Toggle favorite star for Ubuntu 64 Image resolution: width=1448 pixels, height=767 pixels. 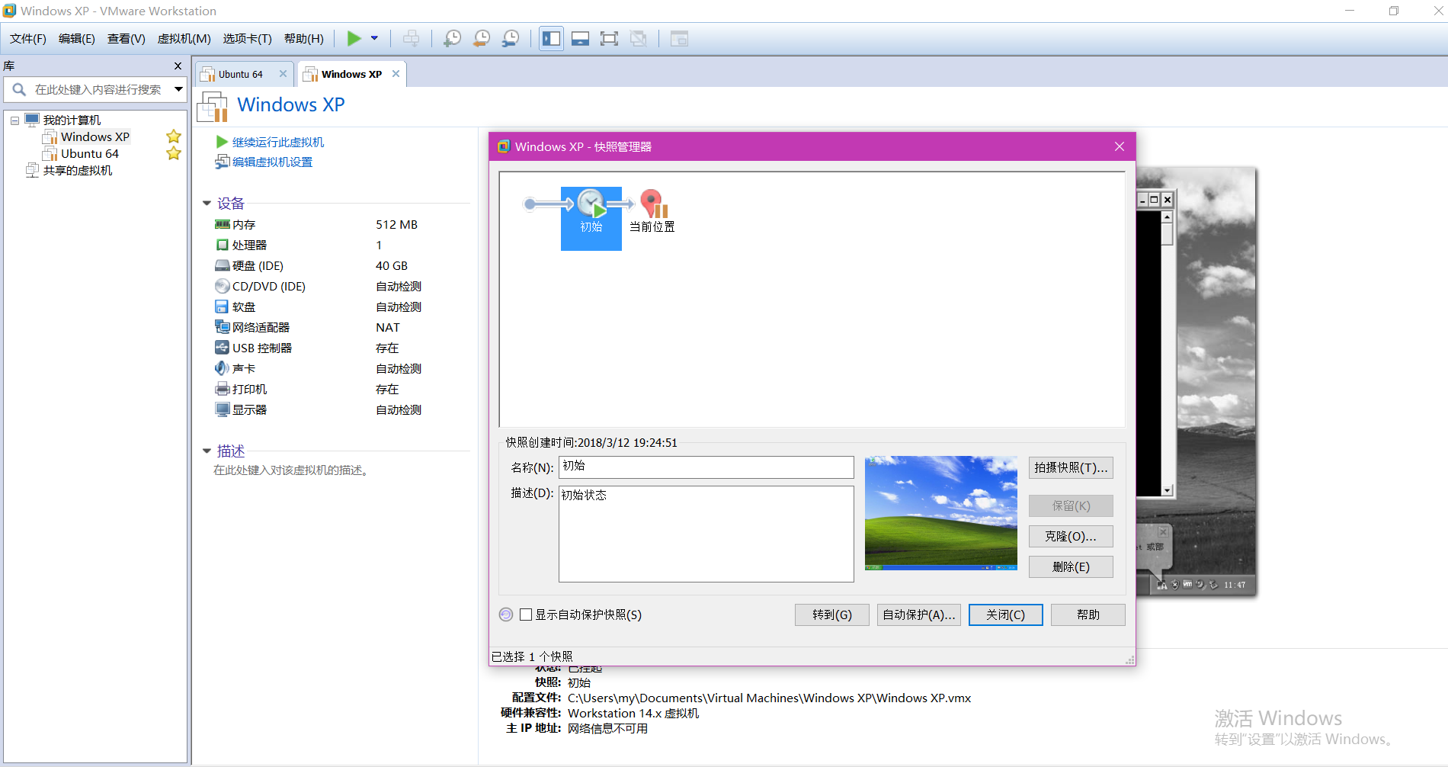174,154
